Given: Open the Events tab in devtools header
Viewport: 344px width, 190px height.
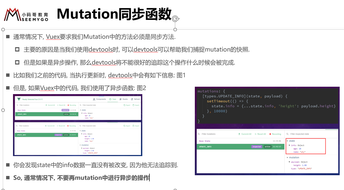Looking at the screenshot, I should tap(123, 99).
